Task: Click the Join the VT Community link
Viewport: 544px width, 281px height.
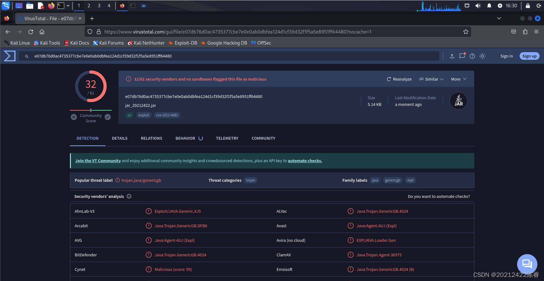Action: tap(98, 161)
